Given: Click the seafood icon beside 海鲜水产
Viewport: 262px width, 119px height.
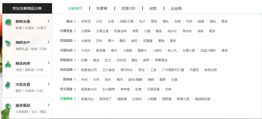Looking at the screenshot, I should click(x=8, y=44).
